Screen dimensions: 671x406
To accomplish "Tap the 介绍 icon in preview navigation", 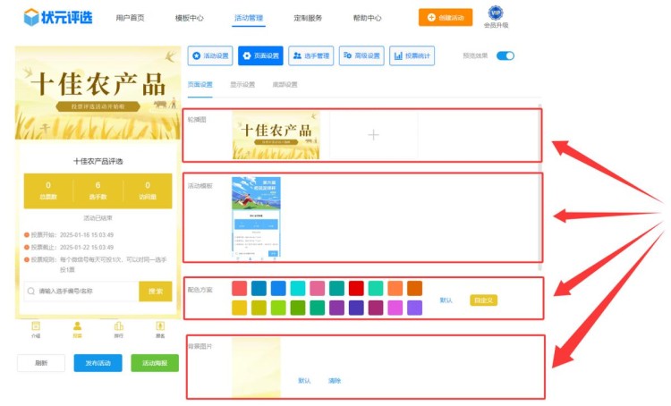I will (36, 329).
